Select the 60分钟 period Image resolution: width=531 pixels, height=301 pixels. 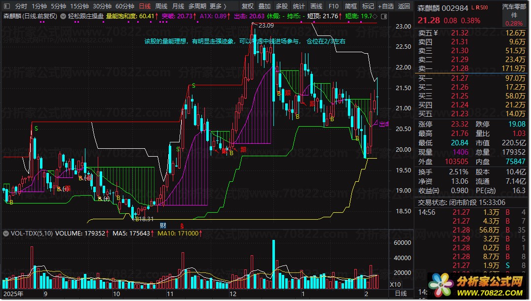click(x=125, y=6)
